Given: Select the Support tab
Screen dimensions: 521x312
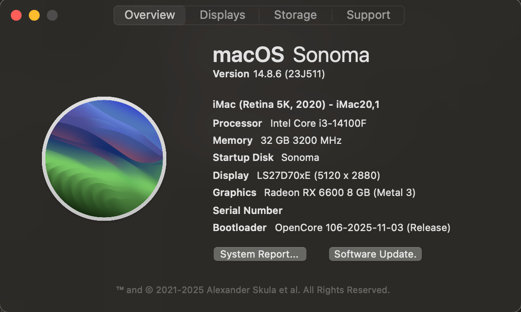Looking at the screenshot, I should [x=368, y=15].
